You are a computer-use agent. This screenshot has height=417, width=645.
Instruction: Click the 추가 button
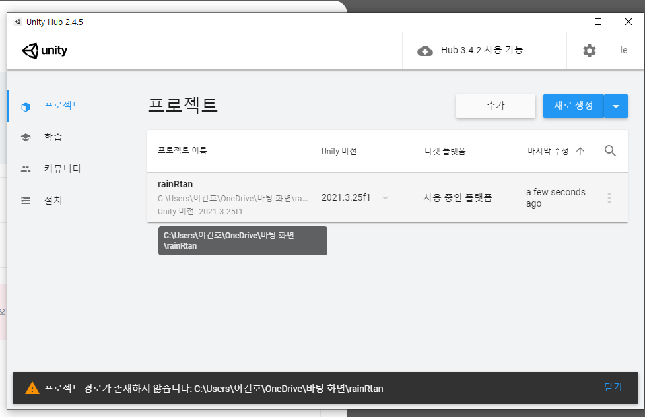[496, 106]
